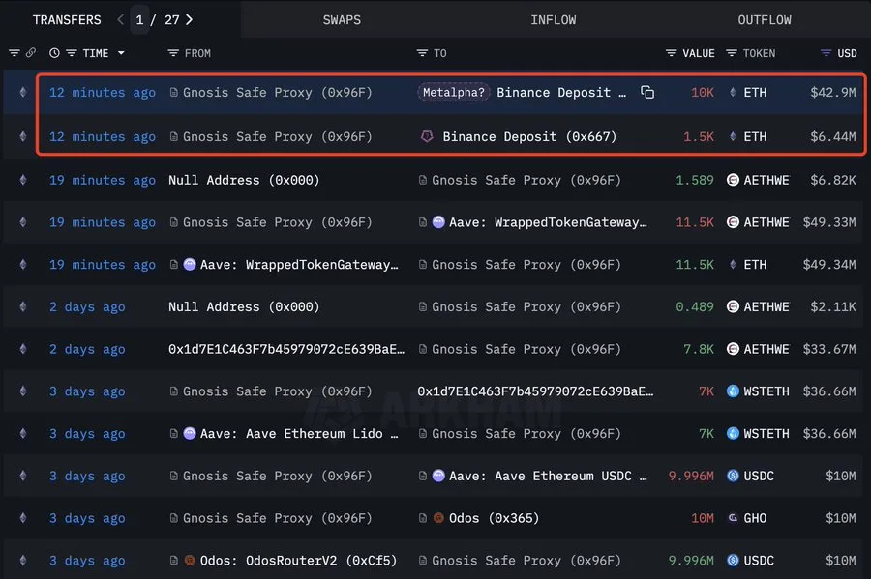Click the page number 1 field

pos(139,20)
